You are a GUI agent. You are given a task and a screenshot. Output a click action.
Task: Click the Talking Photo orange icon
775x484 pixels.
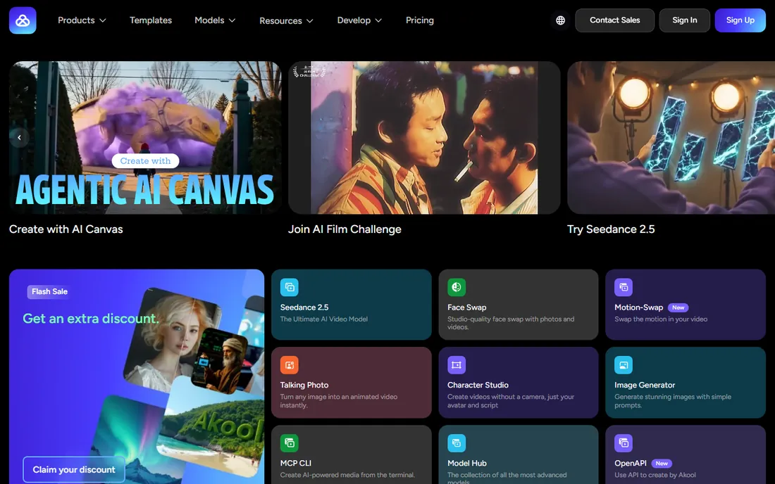coord(289,365)
